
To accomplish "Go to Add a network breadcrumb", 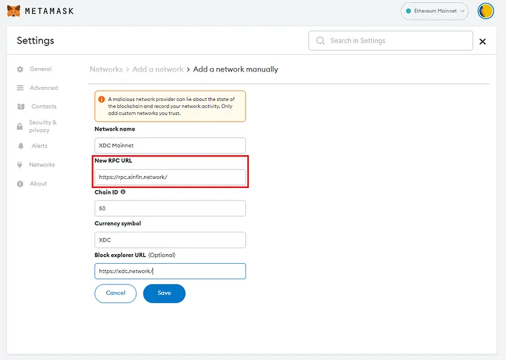I will click(158, 69).
